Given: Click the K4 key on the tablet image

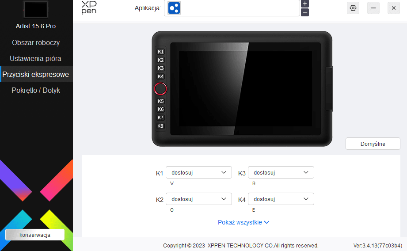Looking at the screenshot, I should [160, 76].
